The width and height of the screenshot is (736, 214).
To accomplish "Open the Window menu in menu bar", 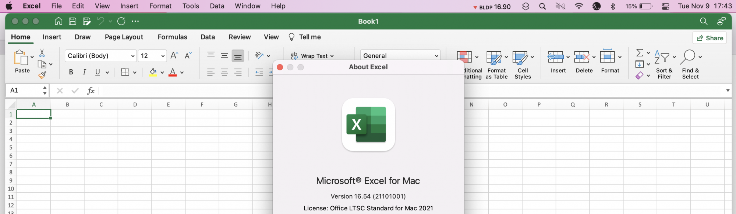I will (x=248, y=6).
